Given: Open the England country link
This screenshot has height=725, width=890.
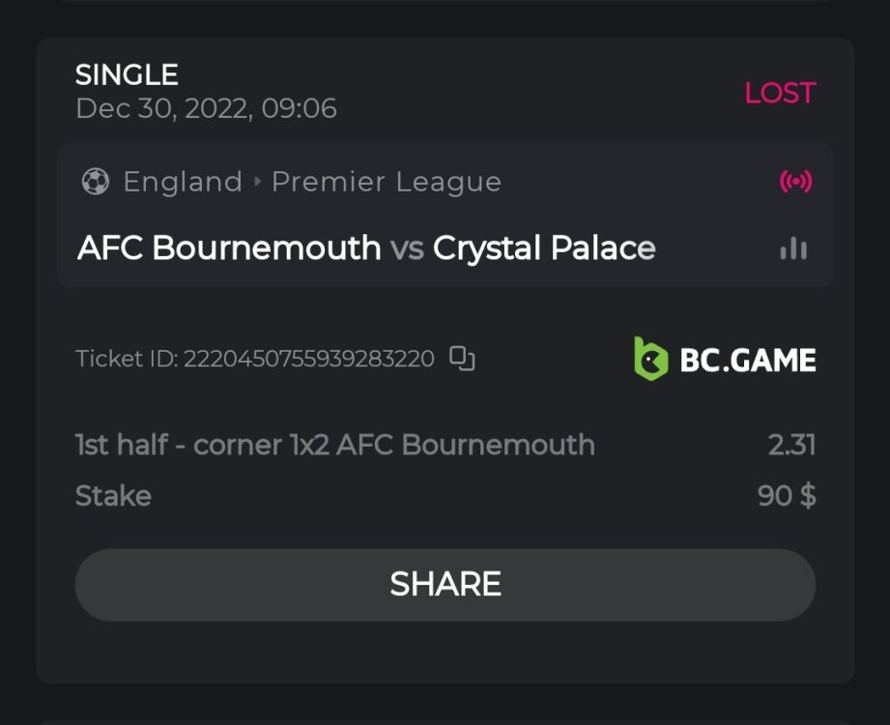Looking at the screenshot, I should [x=183, y=182].
